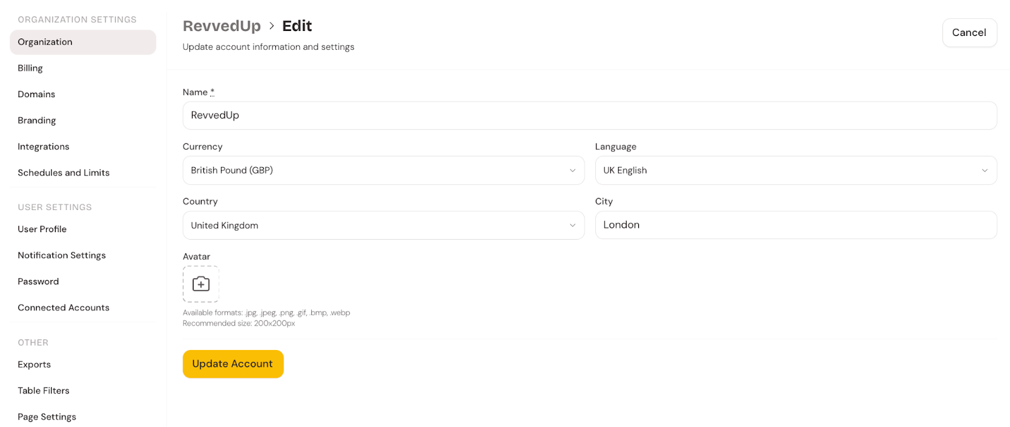Click the avatar upload camera icon

(x=201, y=284)
